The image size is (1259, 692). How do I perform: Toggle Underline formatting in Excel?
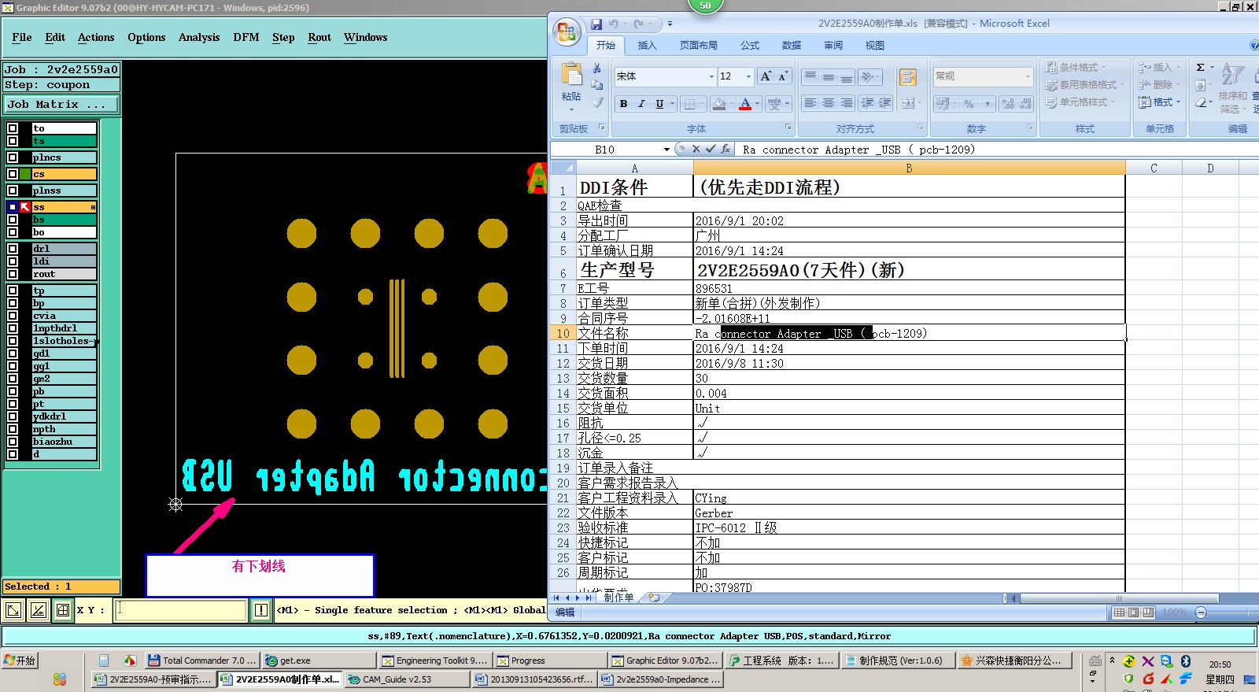pos(659,103)
